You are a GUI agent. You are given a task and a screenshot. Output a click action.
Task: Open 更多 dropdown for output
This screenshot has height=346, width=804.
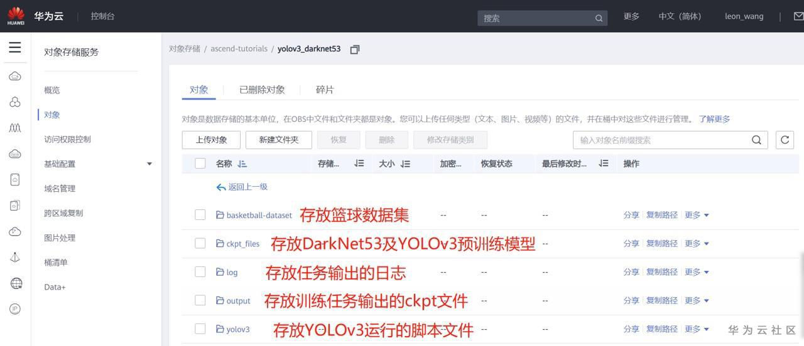[697, 300]
